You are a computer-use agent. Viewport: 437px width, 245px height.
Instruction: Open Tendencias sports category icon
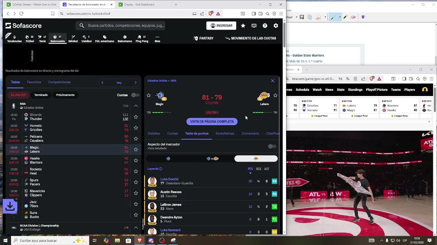coord(14,38)
